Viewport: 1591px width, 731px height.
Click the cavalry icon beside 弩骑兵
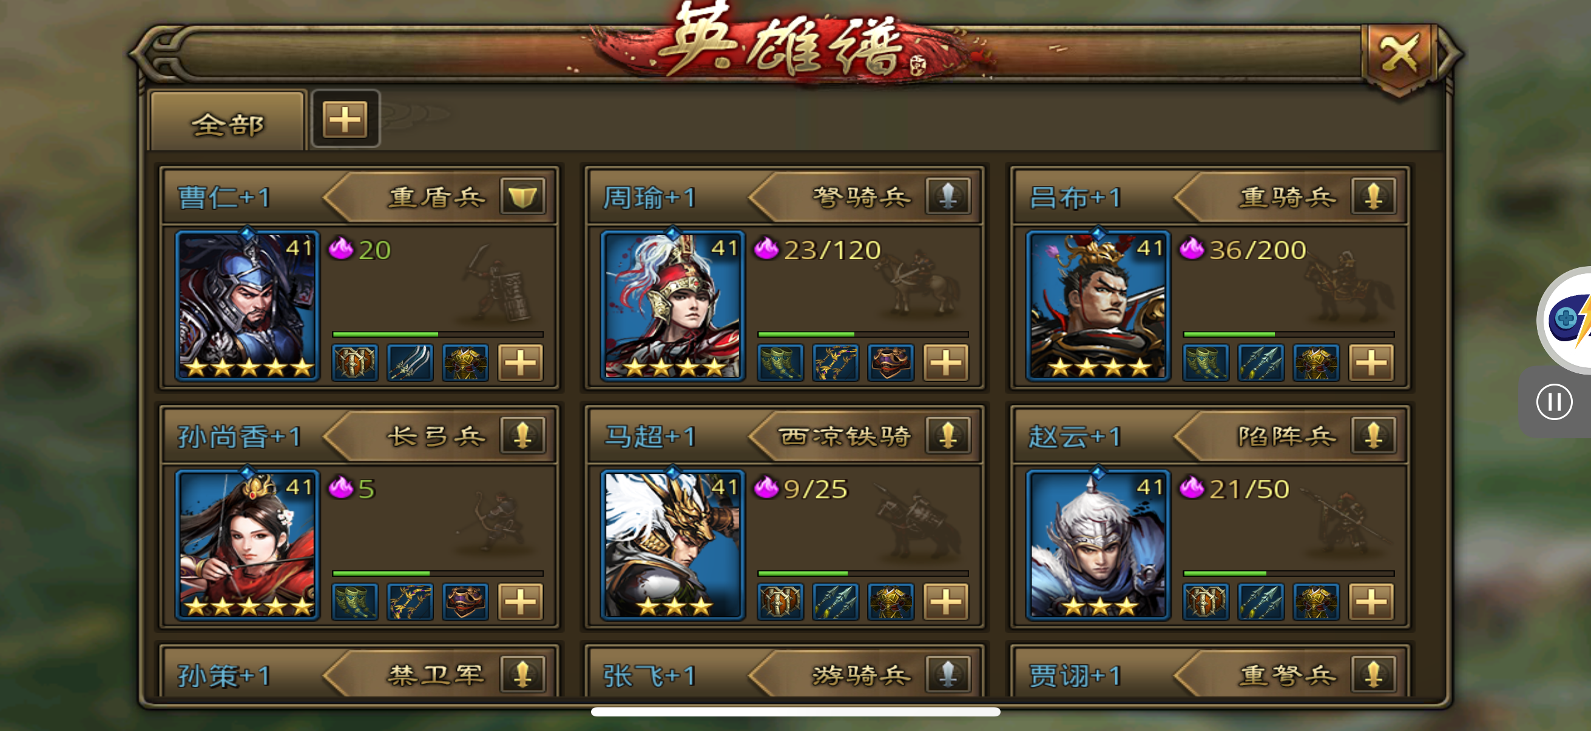click(948, 197)
